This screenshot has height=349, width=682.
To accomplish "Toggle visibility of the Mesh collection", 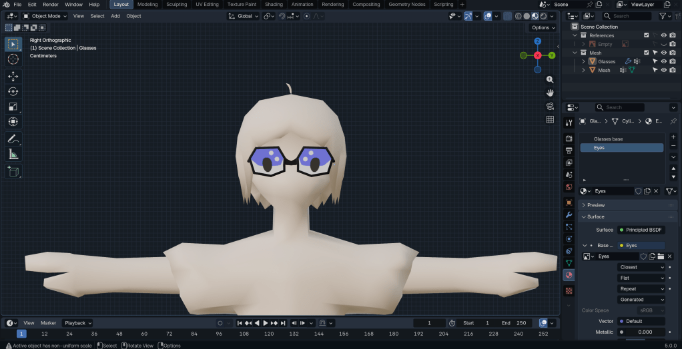I will pyautogui.click(x=663, y=53).
